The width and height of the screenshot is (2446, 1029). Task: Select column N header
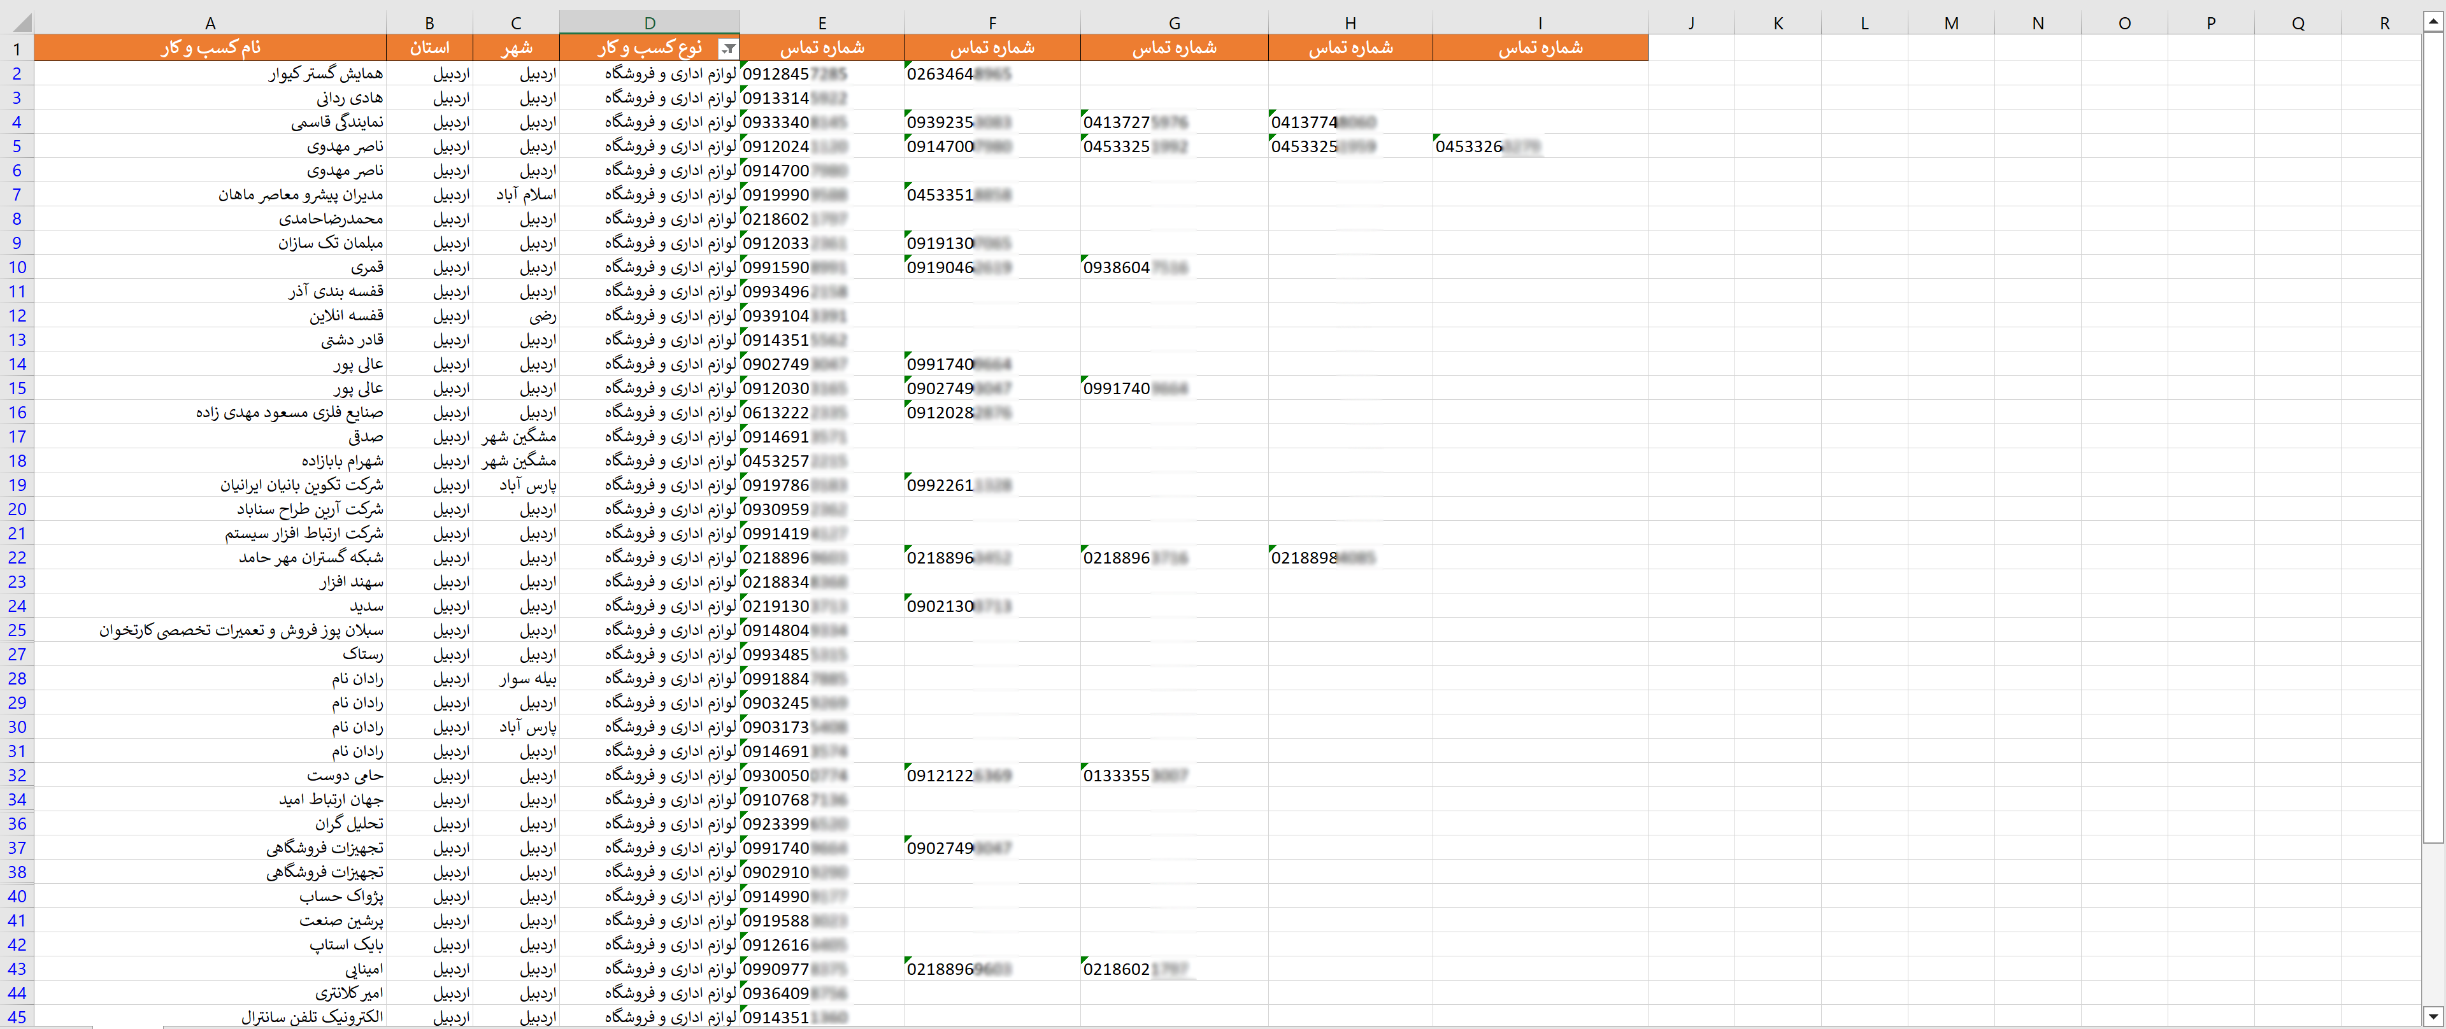[2038, 23]
